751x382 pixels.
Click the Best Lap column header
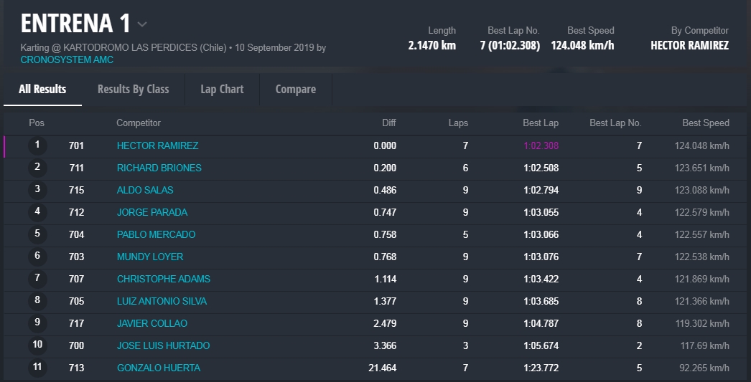[540, 123]
